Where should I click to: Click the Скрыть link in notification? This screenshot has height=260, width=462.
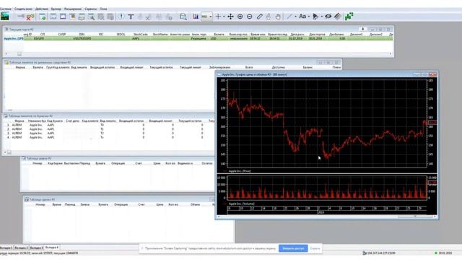click(x=315, y=248)
